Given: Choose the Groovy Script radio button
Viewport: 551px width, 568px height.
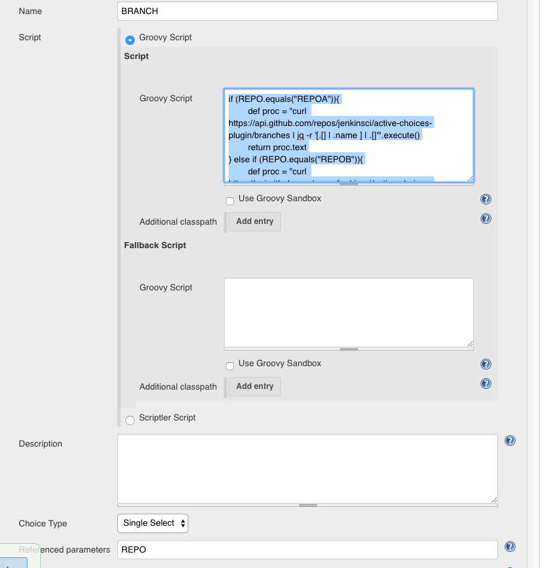Looking at the screenshot, I should (130, 40).
